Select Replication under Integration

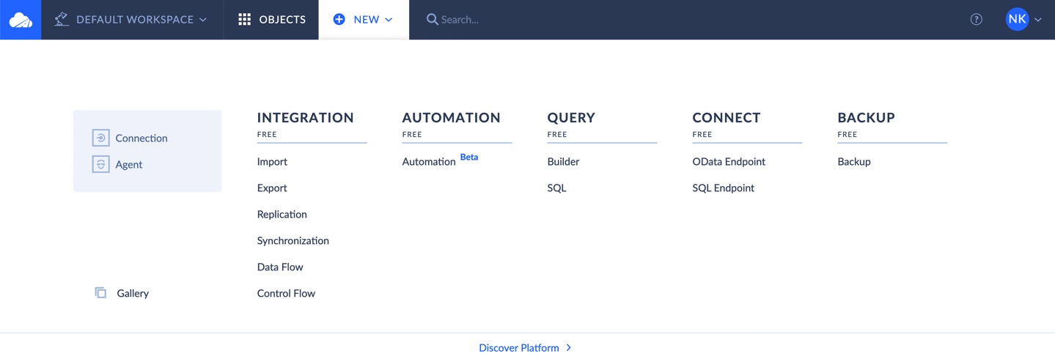282,214
